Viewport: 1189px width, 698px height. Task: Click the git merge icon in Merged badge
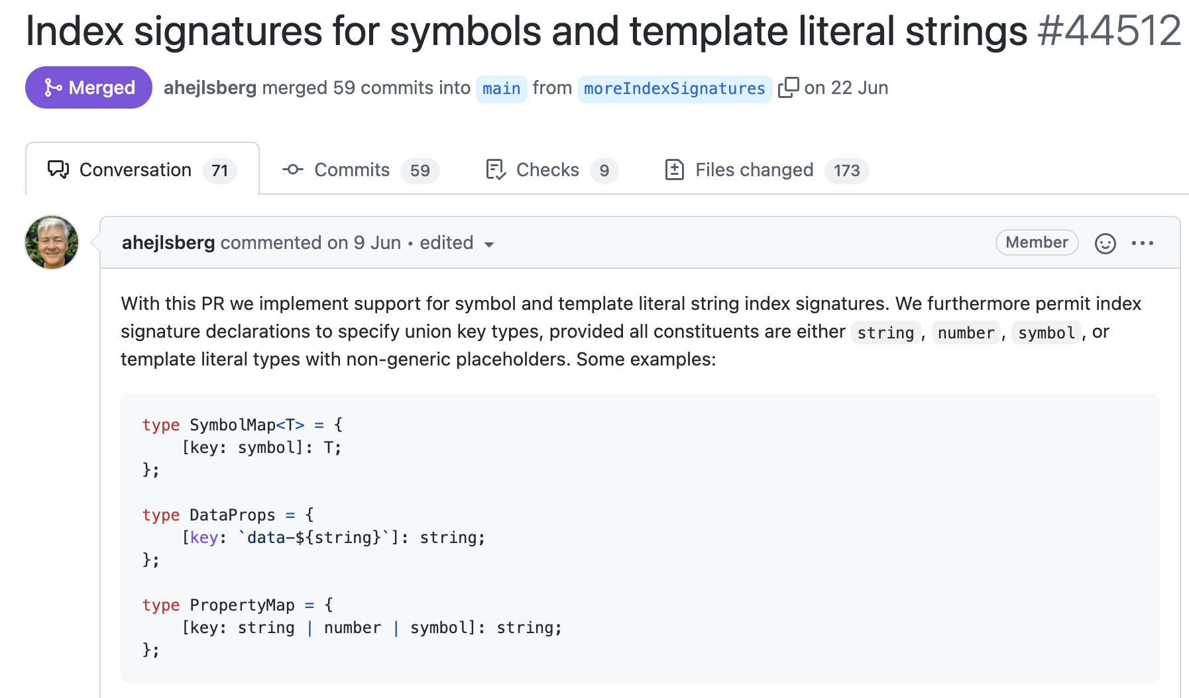(53, 87)
